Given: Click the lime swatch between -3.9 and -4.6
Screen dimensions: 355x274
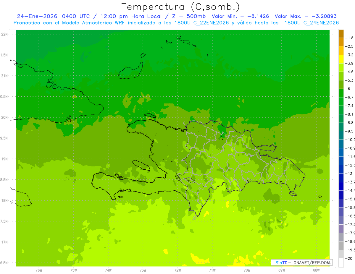Looking at the screenshot, I should [341, 68].
